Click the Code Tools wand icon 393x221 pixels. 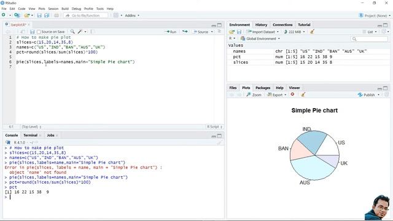[x=80, y=31]
